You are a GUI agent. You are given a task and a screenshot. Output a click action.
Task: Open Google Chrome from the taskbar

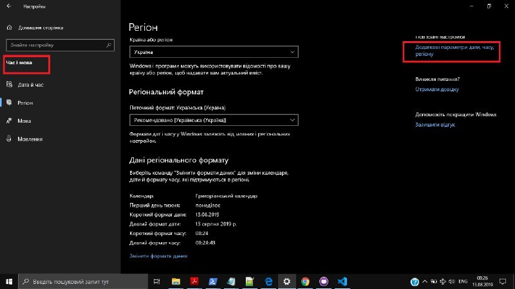[305, 281]
